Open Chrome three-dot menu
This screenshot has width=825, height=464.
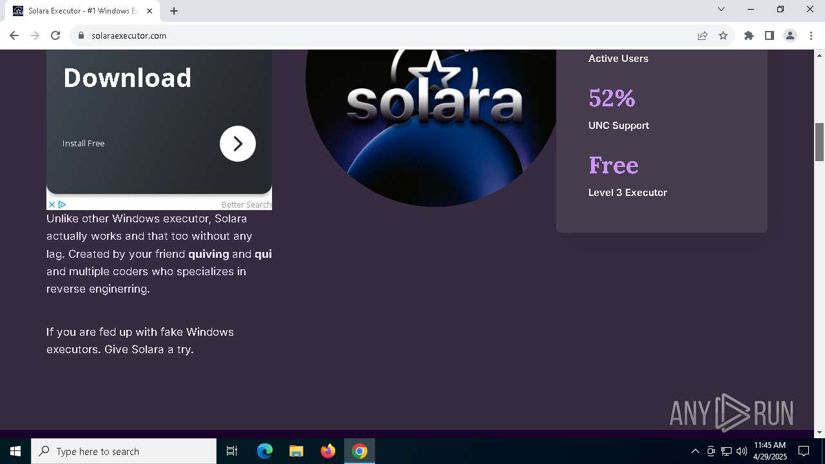pos(811,35)
